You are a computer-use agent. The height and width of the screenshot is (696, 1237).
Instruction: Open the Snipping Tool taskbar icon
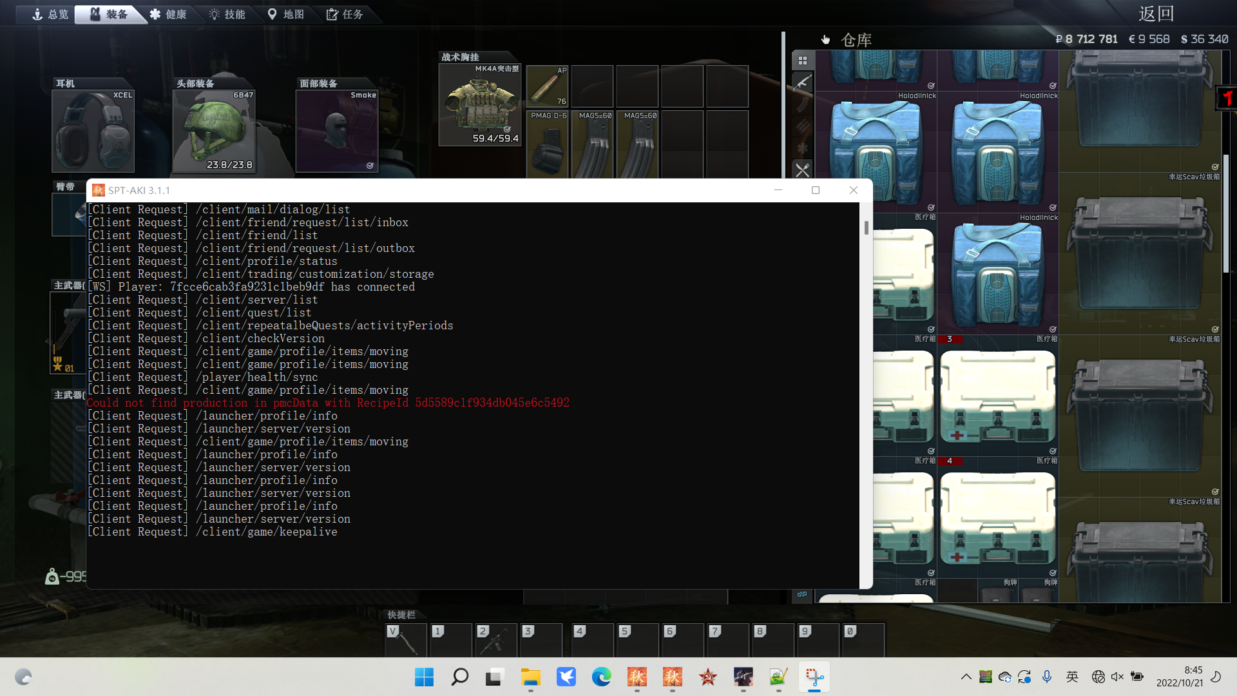[814, 677]
